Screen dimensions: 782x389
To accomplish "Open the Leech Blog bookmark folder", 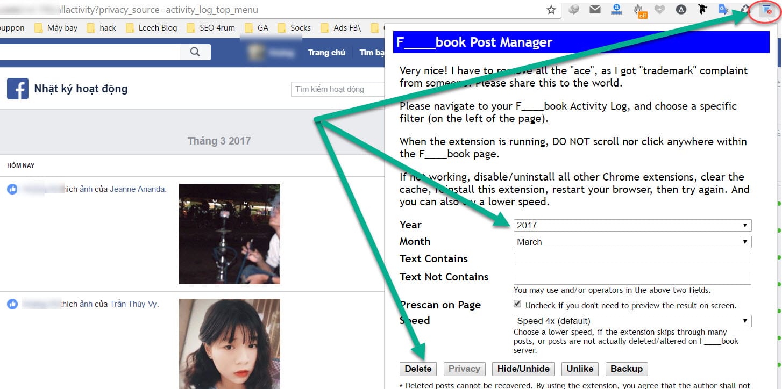I will point(152,28).
